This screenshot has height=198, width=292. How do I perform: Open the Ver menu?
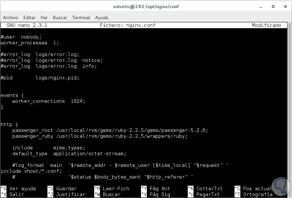[44, 17]
